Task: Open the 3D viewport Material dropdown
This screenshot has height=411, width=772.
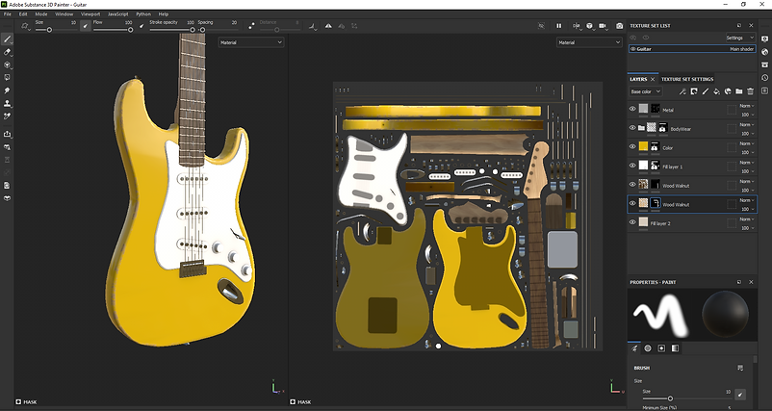Action: [x=250, y=42]
